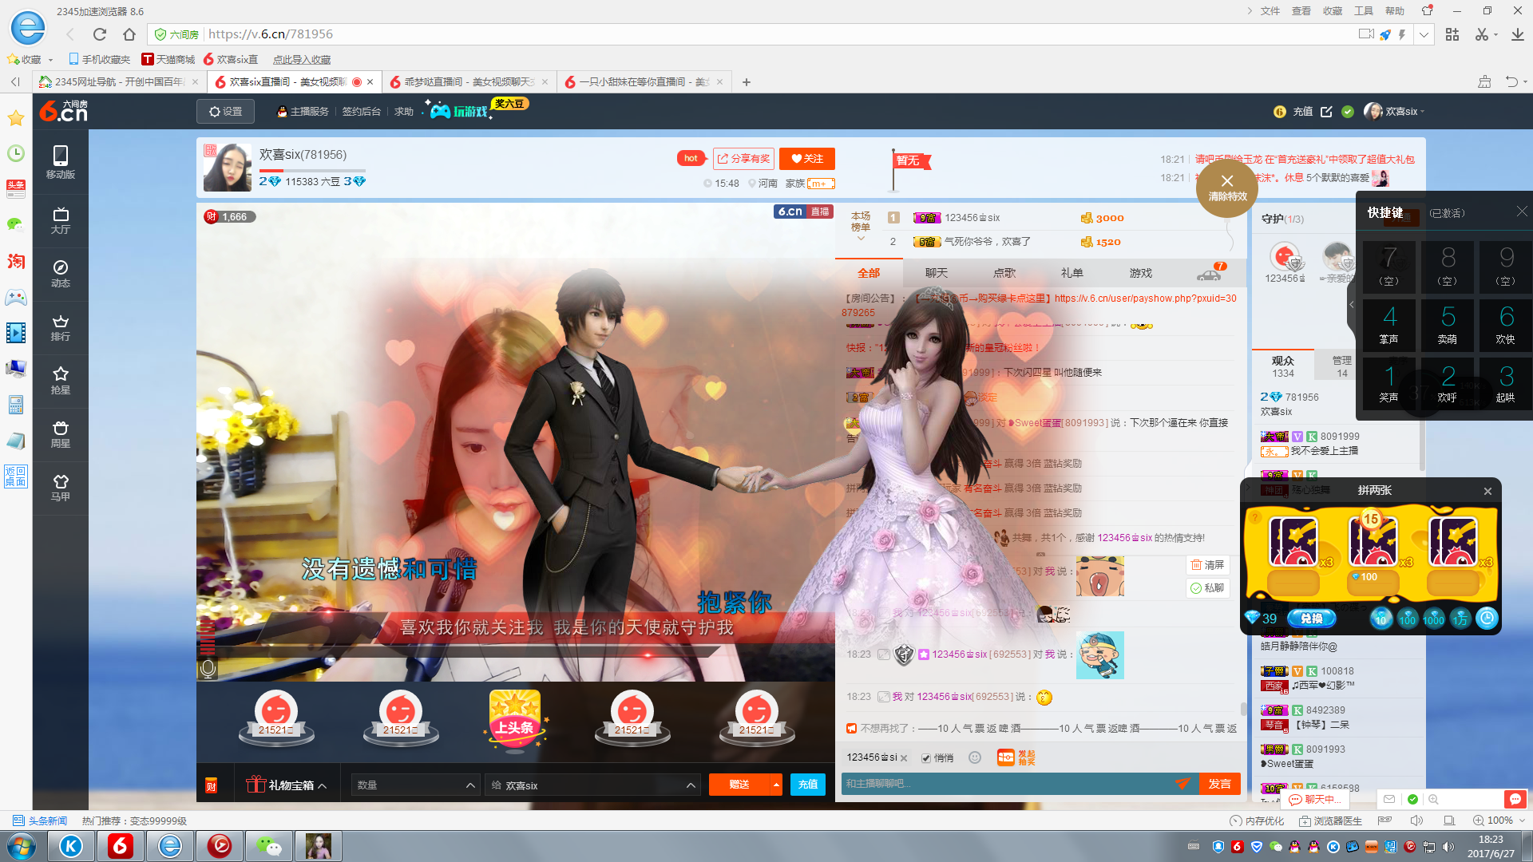
Task: Open the 抢星 star-grab sidebar icon
Action: 61,381
